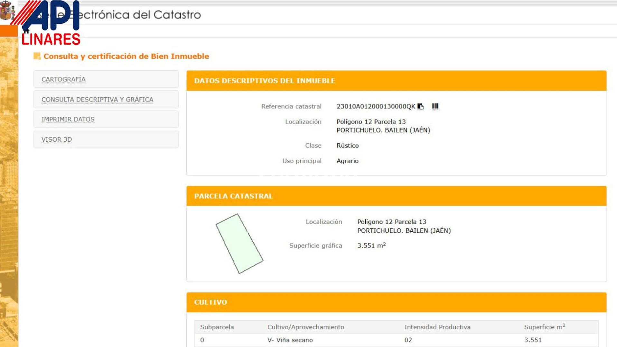The image size is (617, 347).
Task: Click reference code 23010A012000130000QK
Action: [376, 106]
